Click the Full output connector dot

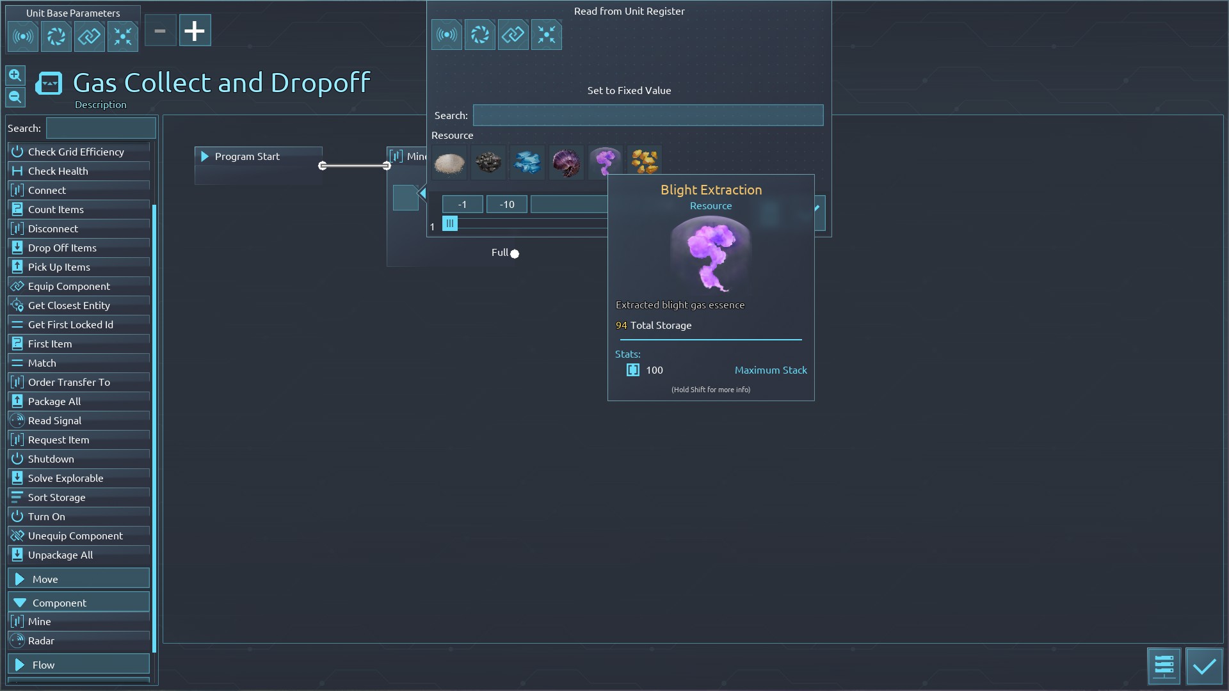pyautogui.click(x=515, y=253)
